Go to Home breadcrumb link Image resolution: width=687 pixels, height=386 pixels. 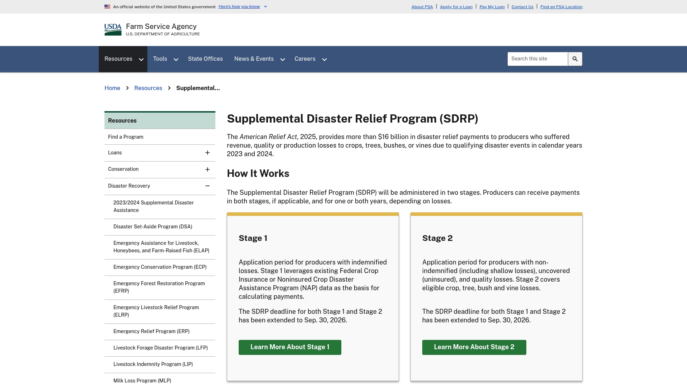[112, 88]
